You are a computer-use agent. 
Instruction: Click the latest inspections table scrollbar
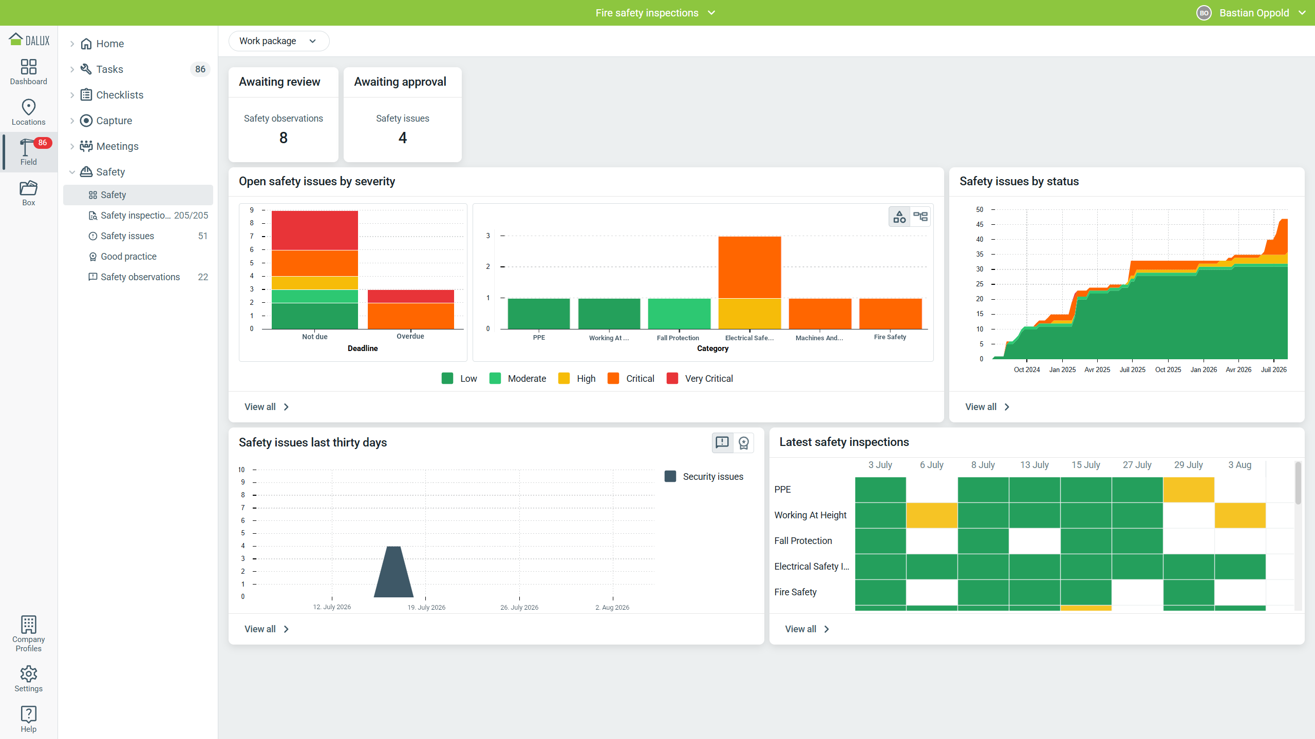(1298, 483)
